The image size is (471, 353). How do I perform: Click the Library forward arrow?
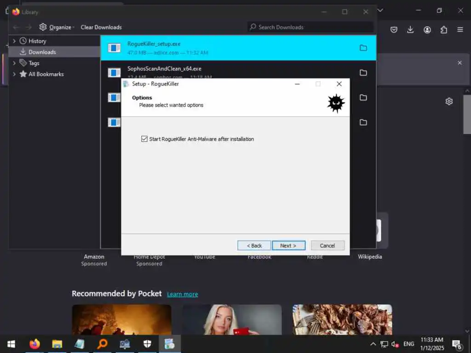pos(29,27)
